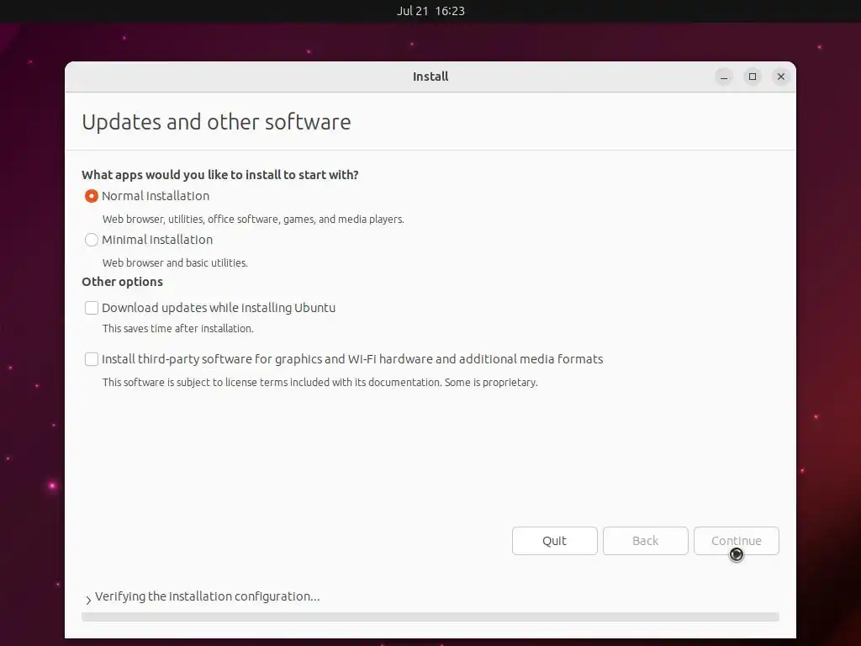Enable Download updates while installing Ubuntu
Screen dimensions: 861x646
(92, 308)
